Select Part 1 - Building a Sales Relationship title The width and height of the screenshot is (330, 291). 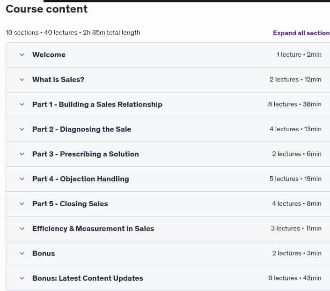click(x=97, y=104)
